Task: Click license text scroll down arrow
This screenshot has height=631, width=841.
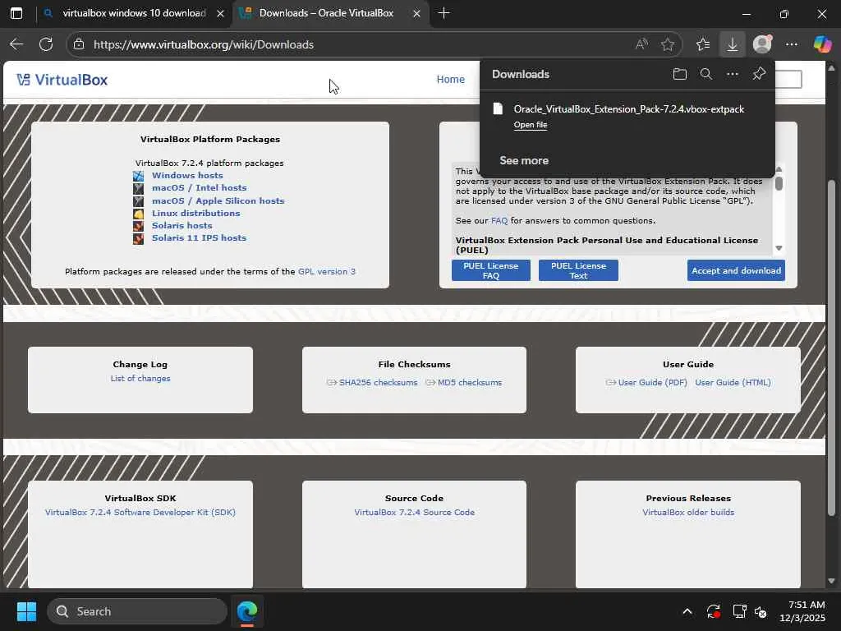Action: (779, 248)
